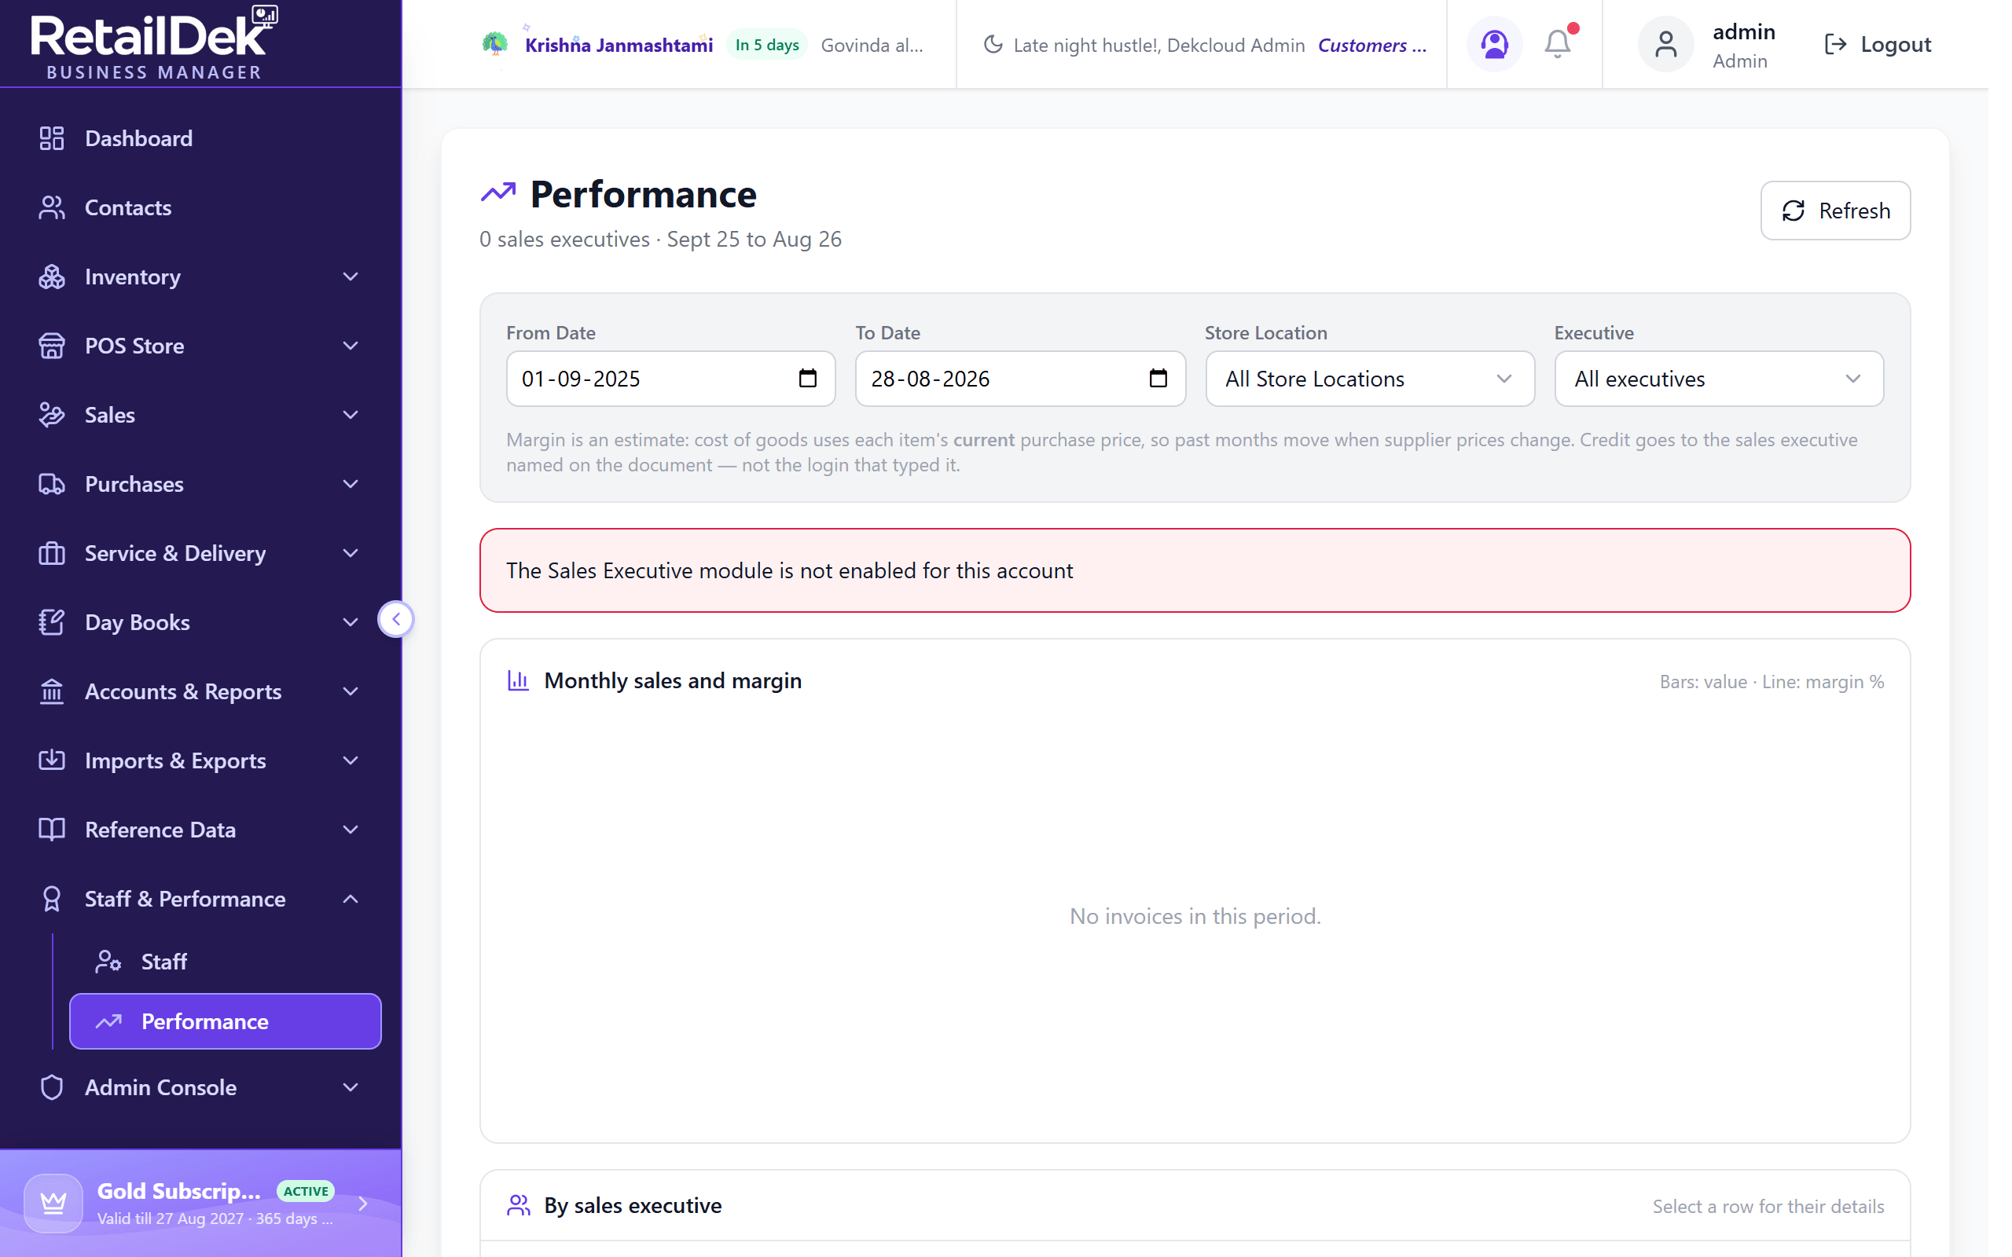Click the admin user profile icon
2012x1257 pixels.
(1665, 44)
